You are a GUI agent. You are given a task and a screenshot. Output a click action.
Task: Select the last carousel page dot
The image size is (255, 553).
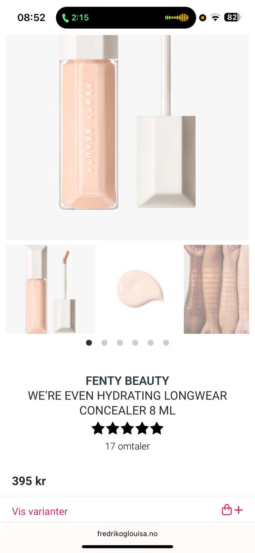[x=166, y=343]
